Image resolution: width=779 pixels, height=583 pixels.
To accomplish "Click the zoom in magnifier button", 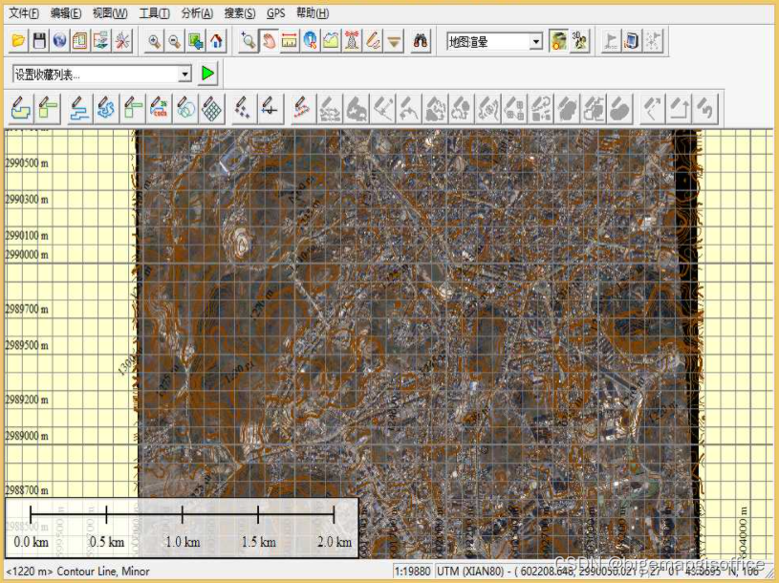I will 155,41.
